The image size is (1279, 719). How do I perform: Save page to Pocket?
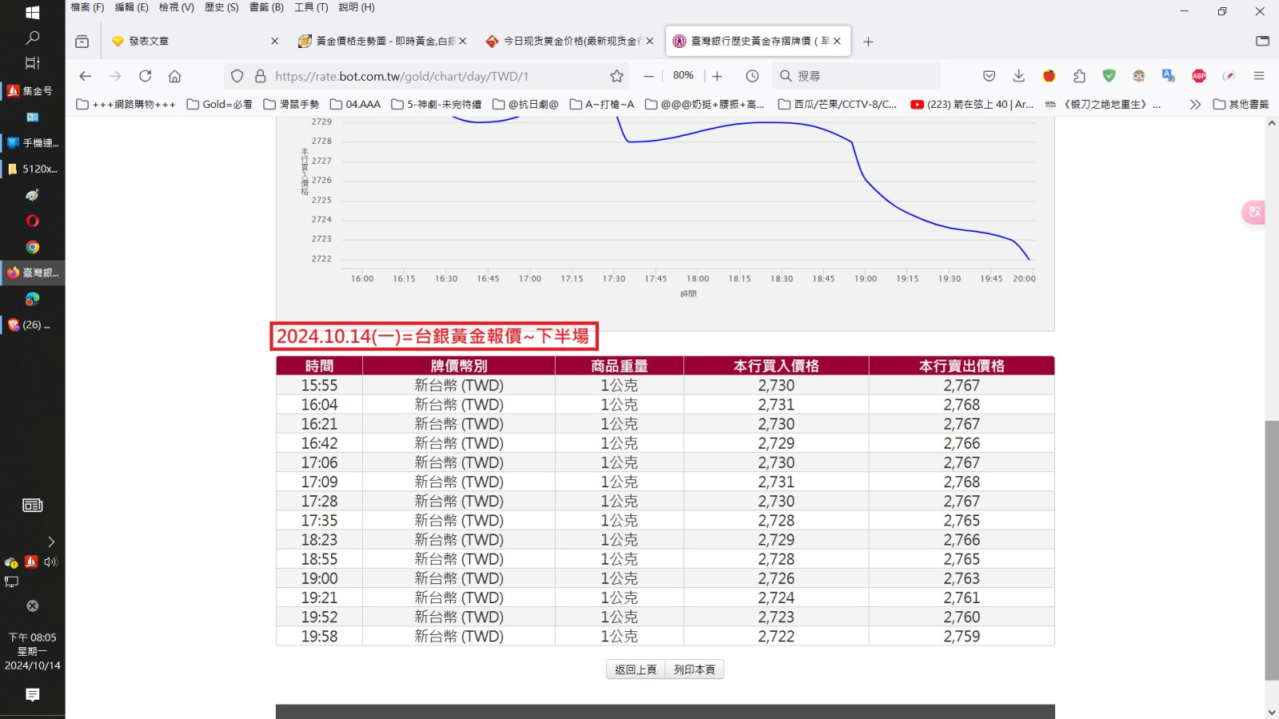click(989, 76)
